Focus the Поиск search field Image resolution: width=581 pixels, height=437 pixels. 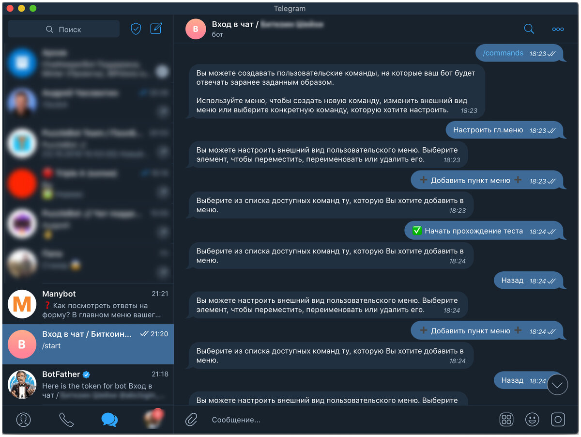[x=63, y=29]
